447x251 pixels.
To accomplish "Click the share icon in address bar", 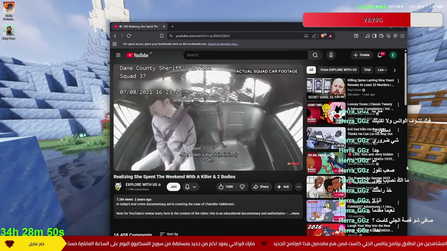I will point(314,36).
